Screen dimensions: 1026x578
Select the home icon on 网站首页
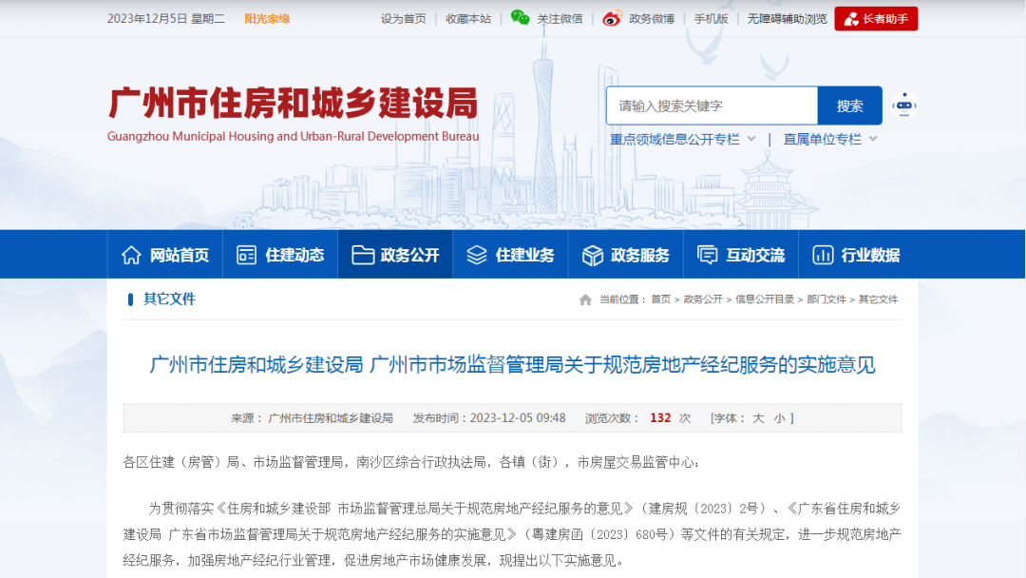click(129, 254)
